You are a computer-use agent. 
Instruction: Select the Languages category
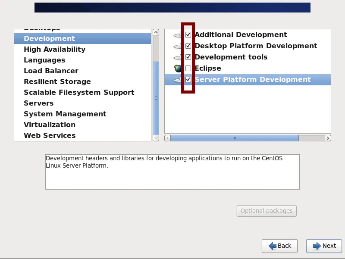(x=82, y=60)
